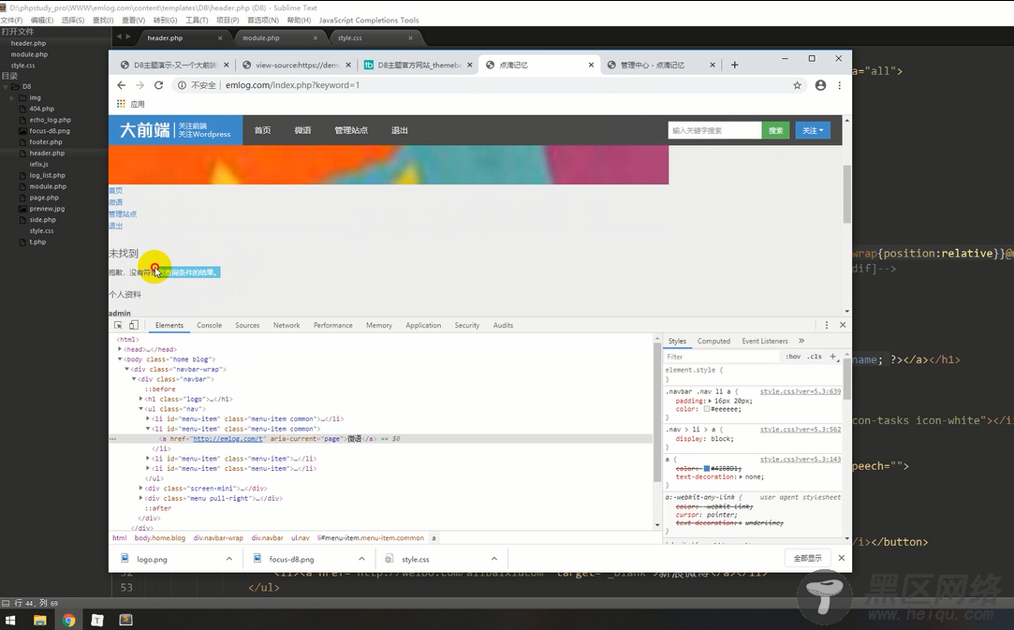Viewport: 1014px width, 630px height.
Task: Reload the page with the refresh icon
Action: 158,85
